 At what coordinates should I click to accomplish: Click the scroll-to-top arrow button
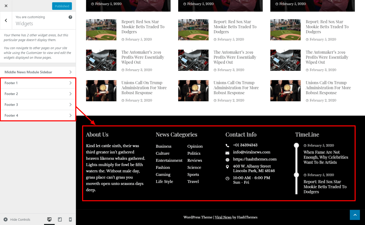coord(355,215)
